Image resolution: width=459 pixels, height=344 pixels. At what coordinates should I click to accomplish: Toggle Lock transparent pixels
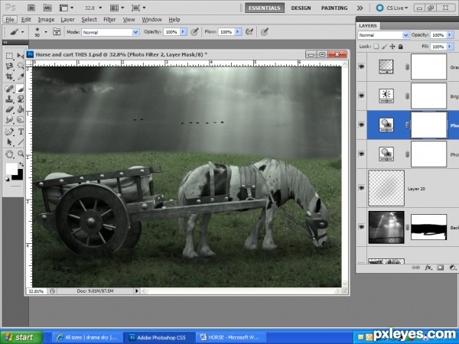376,47
